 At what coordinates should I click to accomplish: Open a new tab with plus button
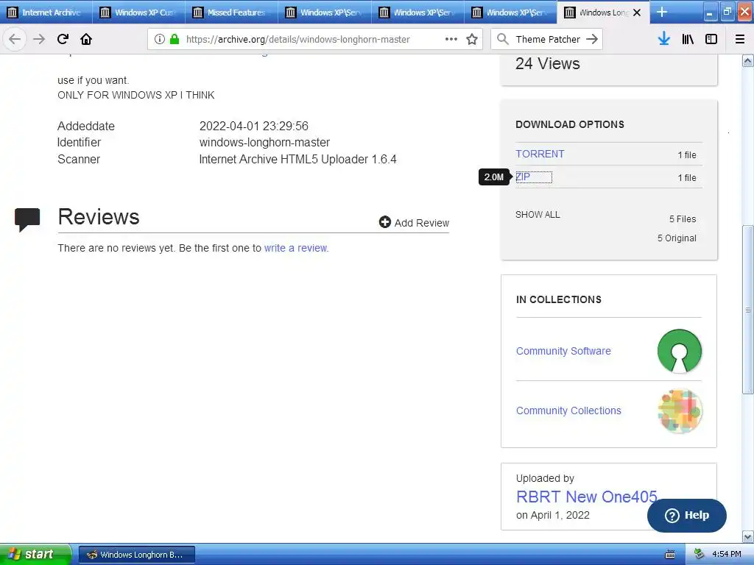point(662,12)
